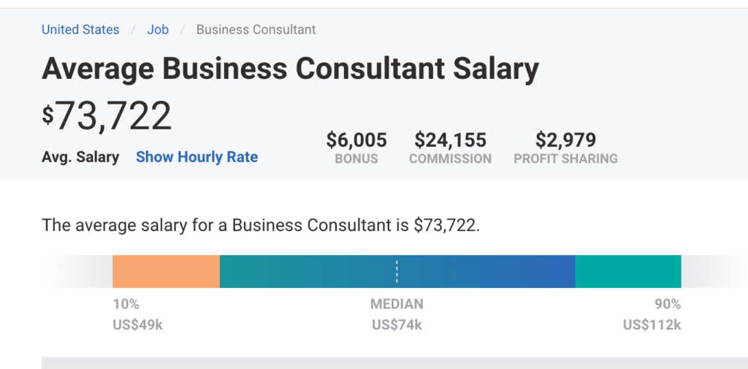Click the Avg. Salary label
The image size is (748, 369).
click(80, 157)
